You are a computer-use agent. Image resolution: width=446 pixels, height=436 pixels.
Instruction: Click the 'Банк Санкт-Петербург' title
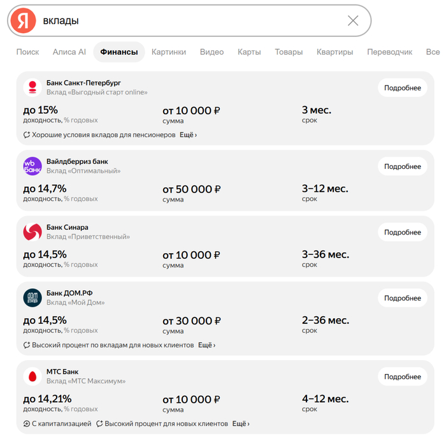coord(83,83)
